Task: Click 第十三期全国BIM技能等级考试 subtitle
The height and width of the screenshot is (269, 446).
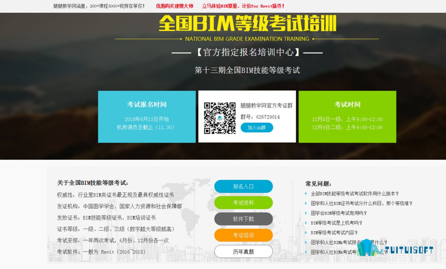Action: (x=247, y=70)
